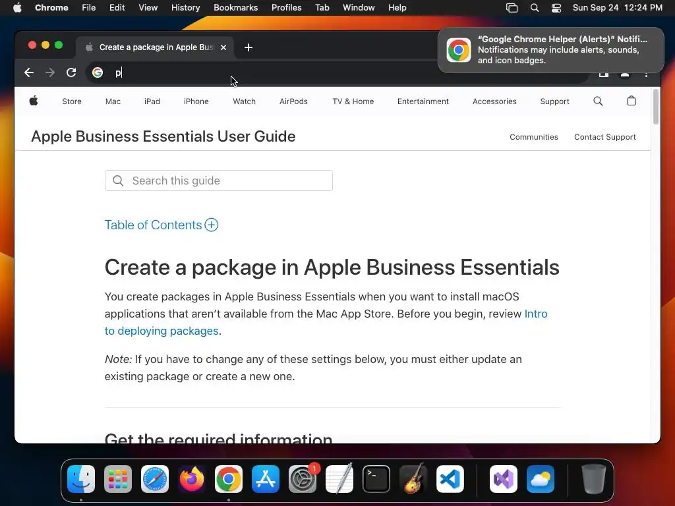The height and width of the screenshot is (506, 675).
Task: Go to Support in the navigation
Action: tap(554, 101)
